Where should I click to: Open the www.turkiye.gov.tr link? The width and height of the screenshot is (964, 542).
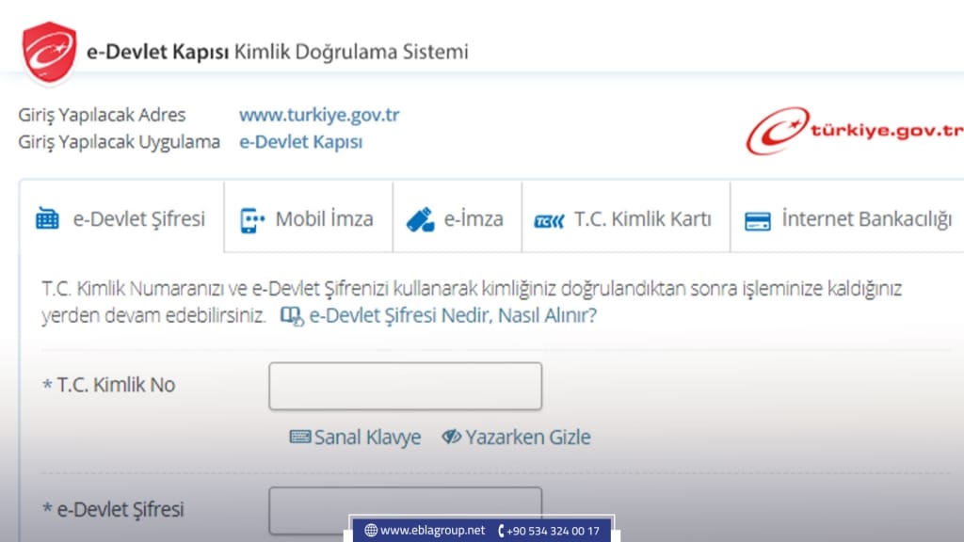click(x=319, y=115)
